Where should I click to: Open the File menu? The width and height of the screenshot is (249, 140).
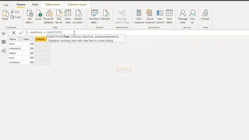6,5
